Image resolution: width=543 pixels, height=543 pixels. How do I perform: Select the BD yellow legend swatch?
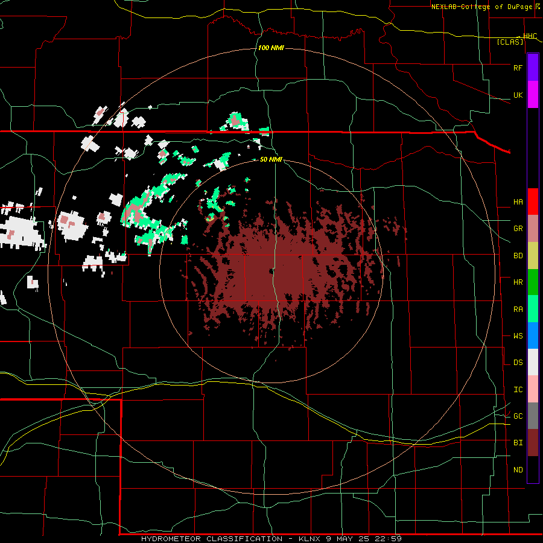533,256
